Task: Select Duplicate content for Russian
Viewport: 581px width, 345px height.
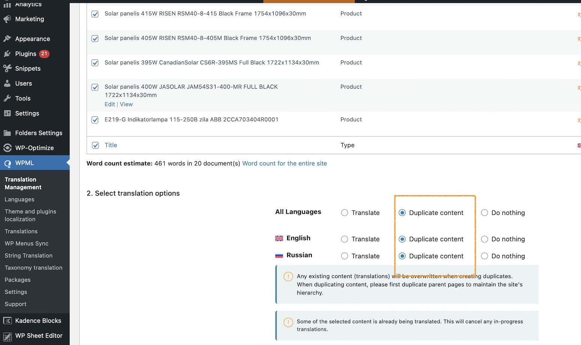Action: 402,256
